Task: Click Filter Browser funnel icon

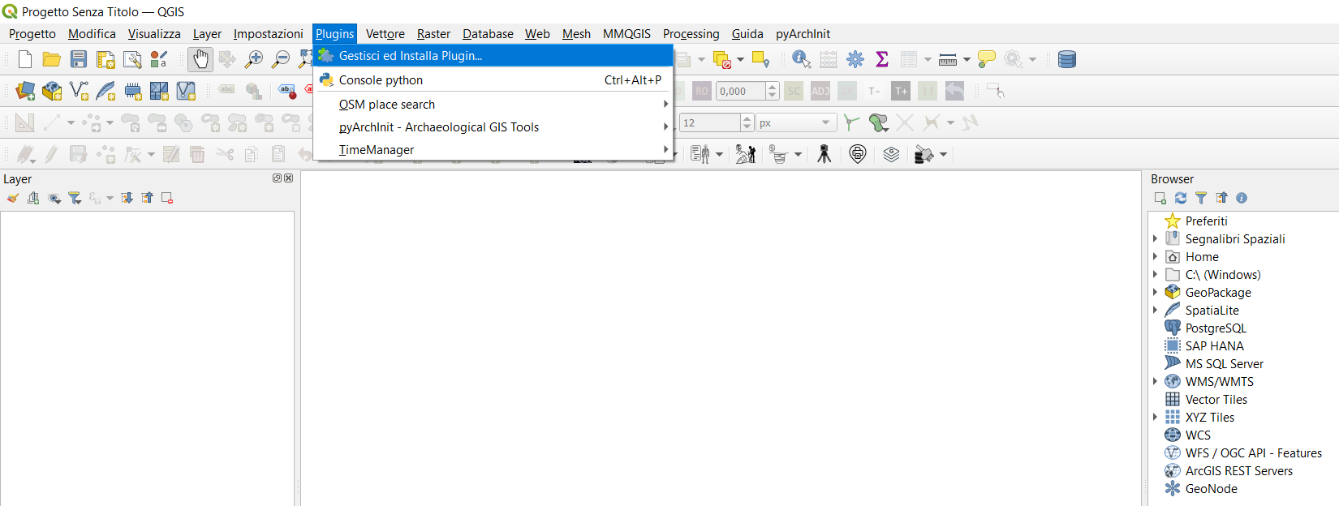Action: (x=1201, y=198)
